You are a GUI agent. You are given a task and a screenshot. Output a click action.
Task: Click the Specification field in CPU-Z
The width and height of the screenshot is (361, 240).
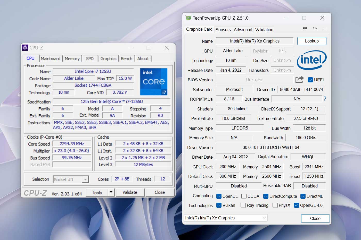pyautogui.click(x=112, y=101)
